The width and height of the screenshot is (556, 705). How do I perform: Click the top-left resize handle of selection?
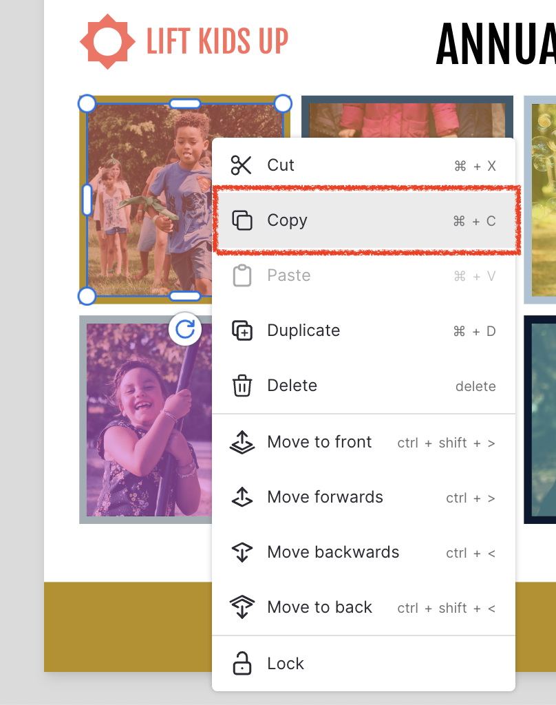click(87, 103)
